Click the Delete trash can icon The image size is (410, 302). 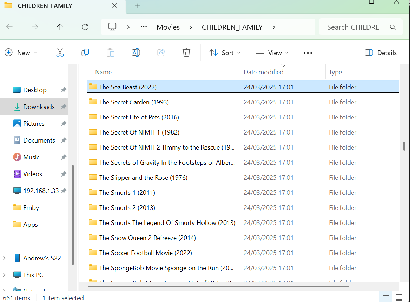[x=186, y=53]
